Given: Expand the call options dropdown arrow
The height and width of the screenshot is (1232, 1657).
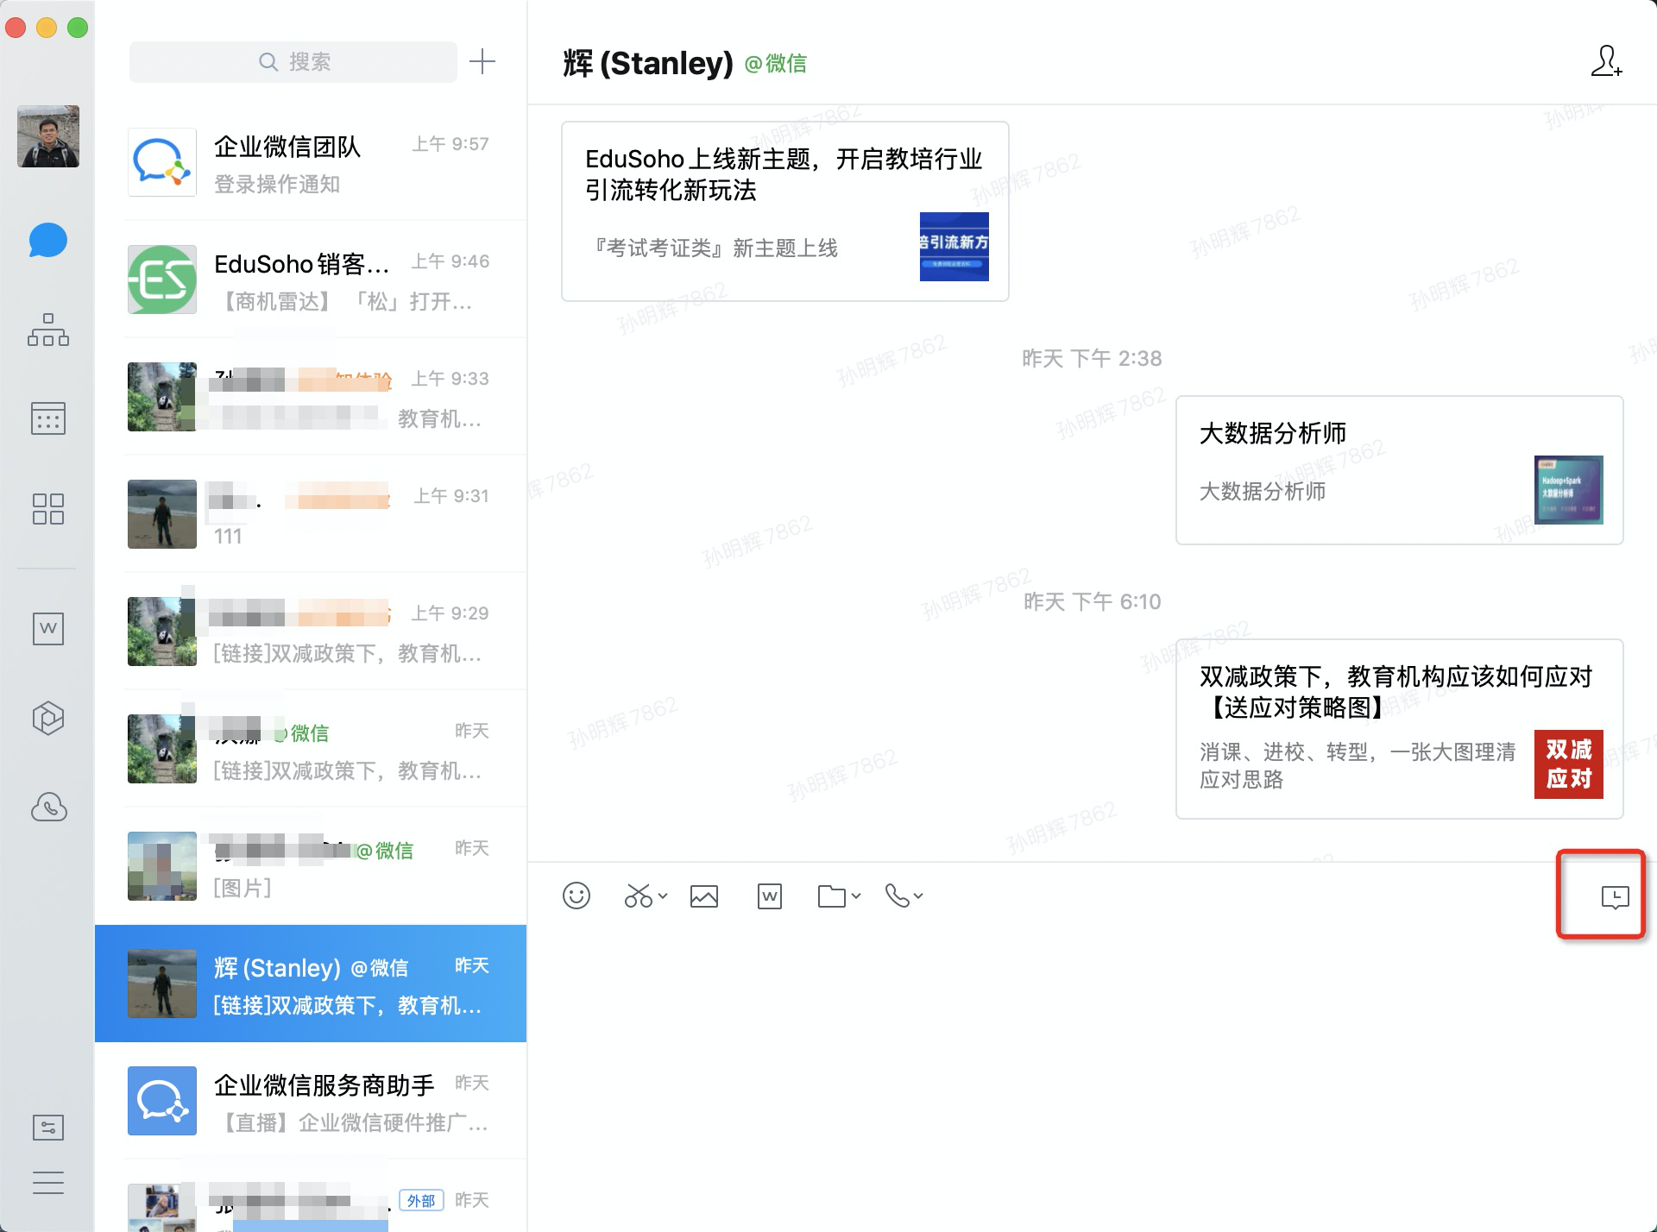Looking at the screenshot, I should click(918, 896).
